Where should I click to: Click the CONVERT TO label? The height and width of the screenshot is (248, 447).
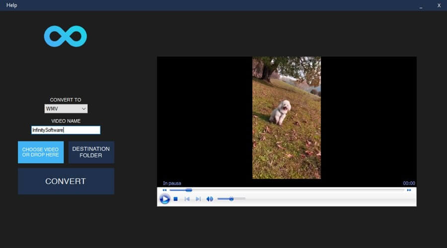(66, 100)
